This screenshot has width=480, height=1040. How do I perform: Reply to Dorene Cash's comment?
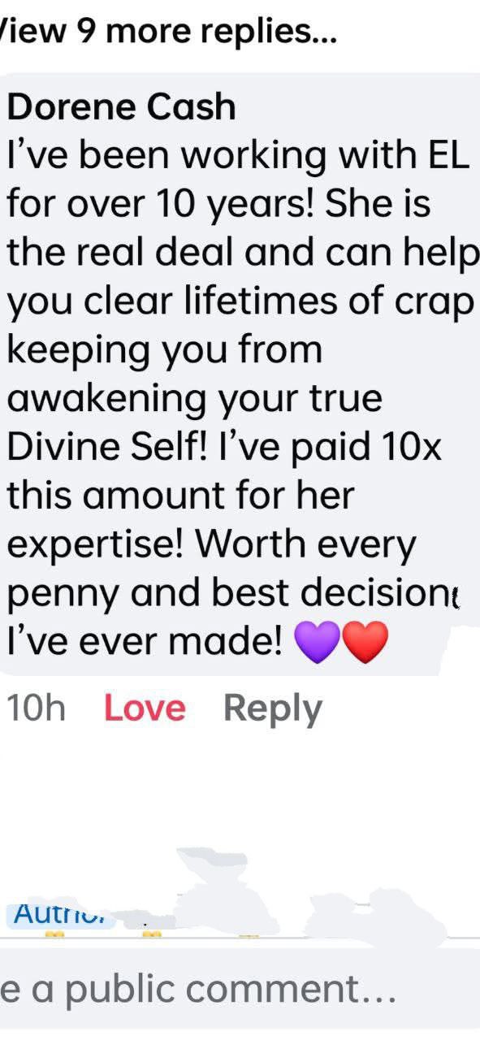coord(273,708)
